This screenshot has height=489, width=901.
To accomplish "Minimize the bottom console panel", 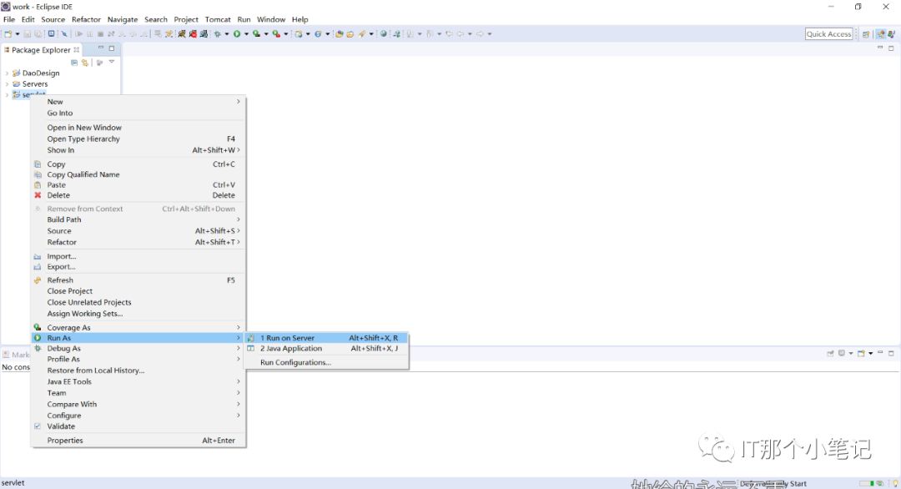I will click(x=880, y=353).
